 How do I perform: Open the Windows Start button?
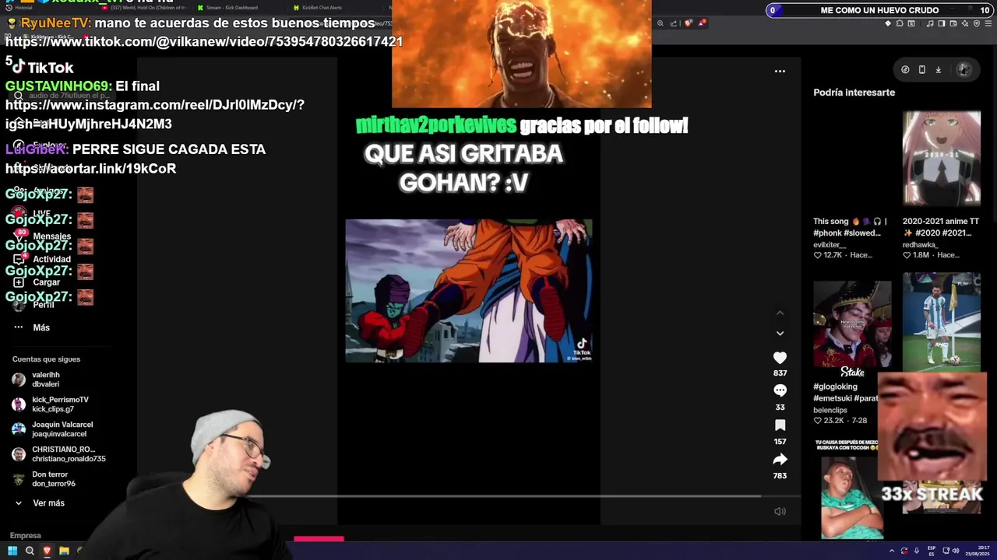(x=12, y=551)
